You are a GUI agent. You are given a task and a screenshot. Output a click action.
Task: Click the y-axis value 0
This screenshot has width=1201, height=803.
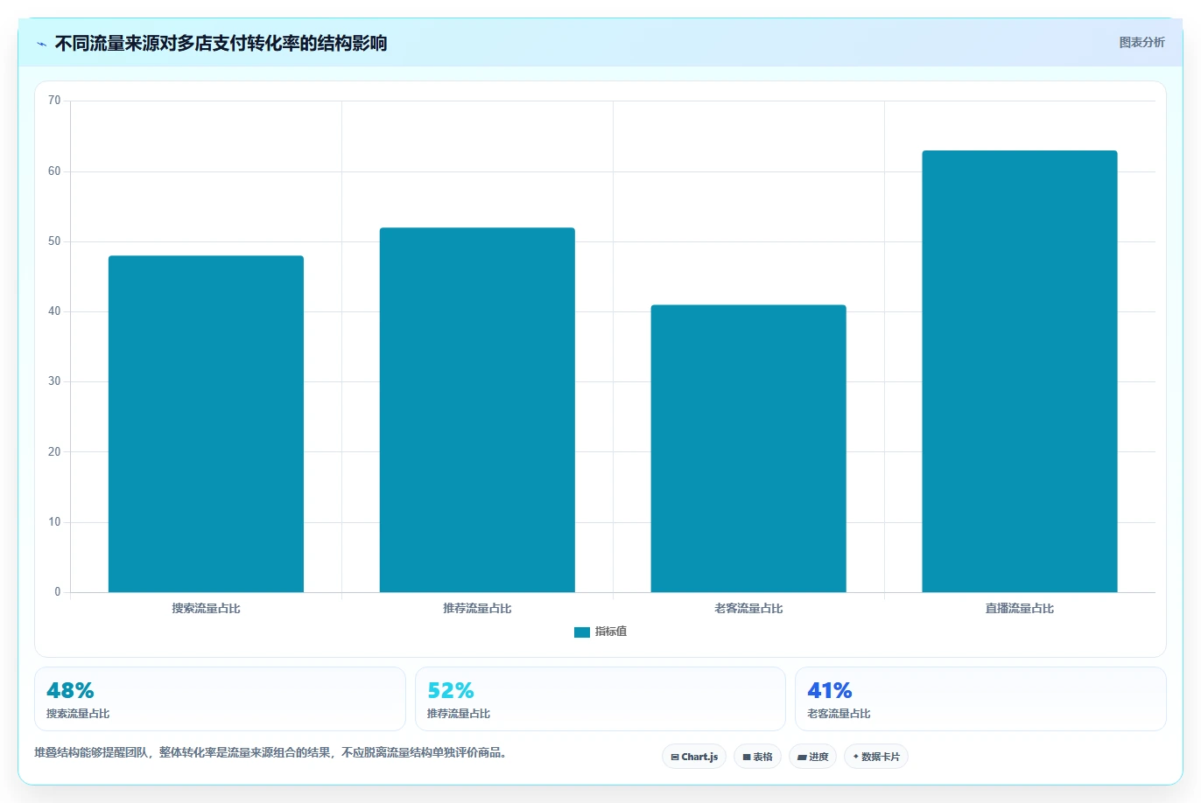pyautogui.click(x=58, y=592)
